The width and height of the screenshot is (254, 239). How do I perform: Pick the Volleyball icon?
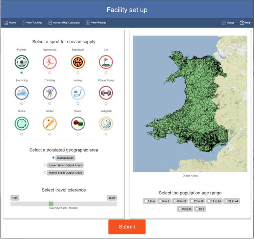(106, 124)
